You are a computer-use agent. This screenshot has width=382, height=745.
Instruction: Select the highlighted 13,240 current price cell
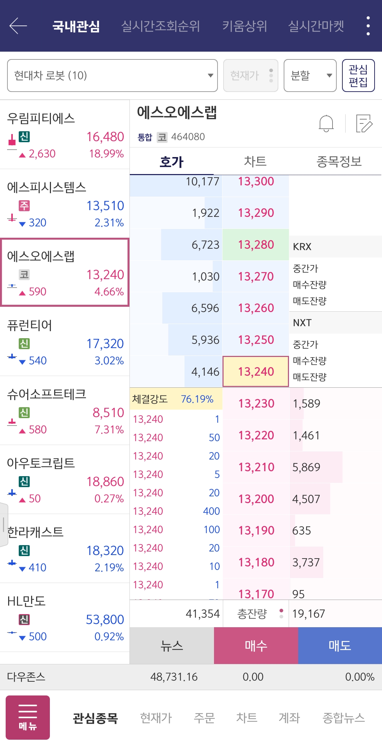point(255,372)
